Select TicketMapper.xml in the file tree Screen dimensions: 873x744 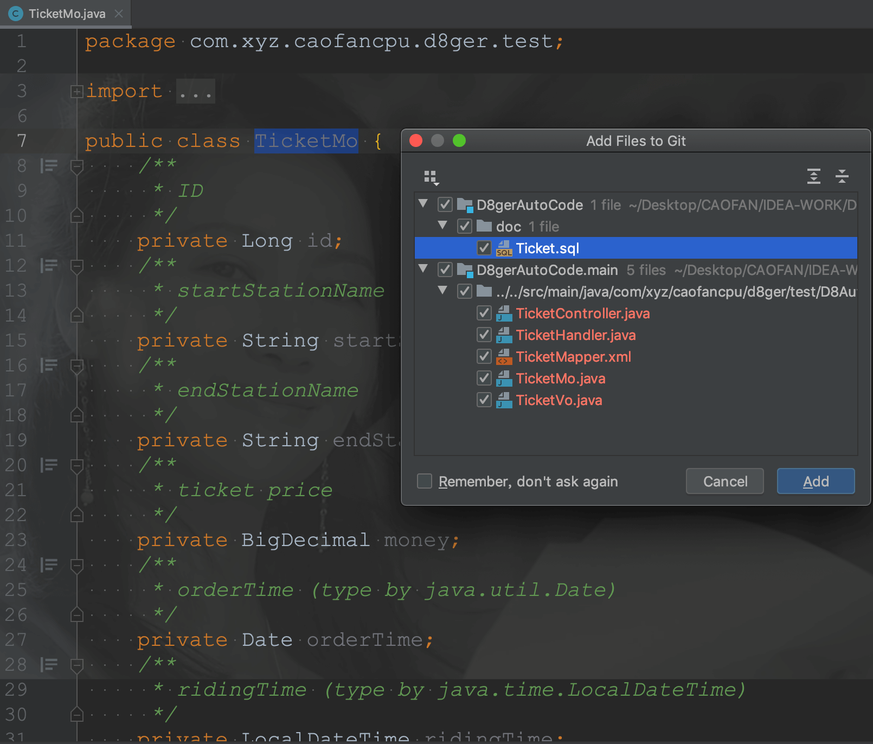pos(573,357)
